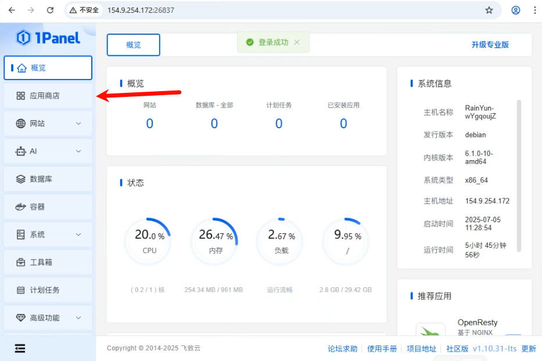This screenshot has height=361, width=542.
Task: Click the 升级专业版 link
Action: click(x=490, y=45)
